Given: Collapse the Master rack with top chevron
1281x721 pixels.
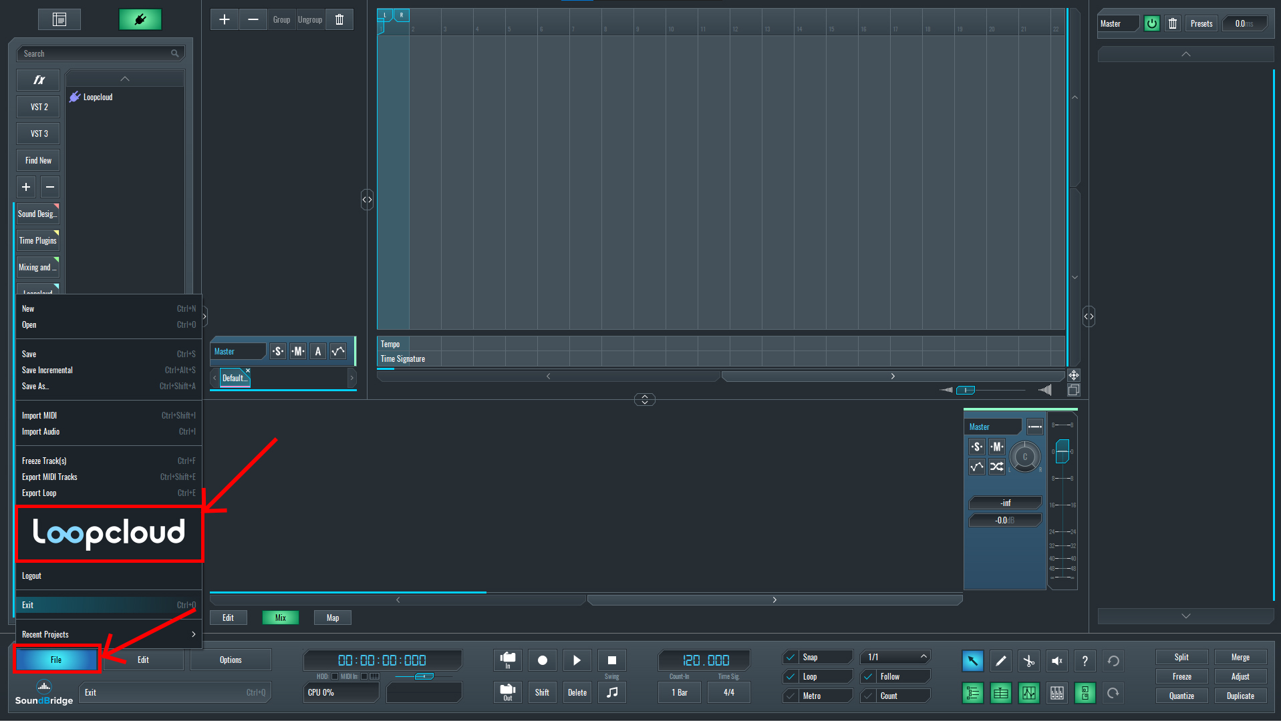Looking at the screenshot, I should click(1186, 54).
